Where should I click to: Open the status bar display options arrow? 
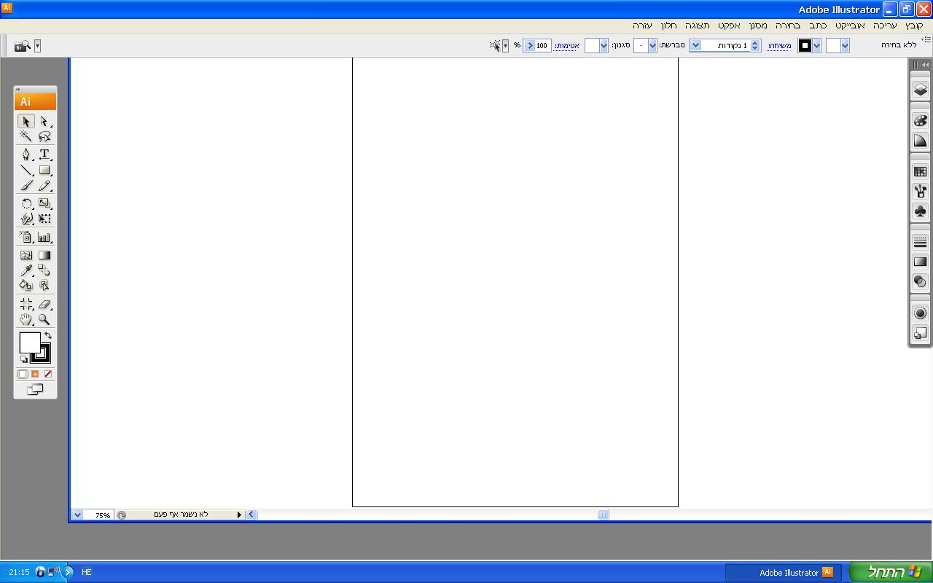click(239, 514)
